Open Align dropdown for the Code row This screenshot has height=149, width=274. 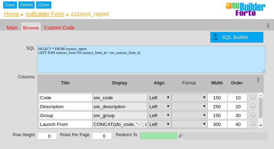click(x=159, y=98)
